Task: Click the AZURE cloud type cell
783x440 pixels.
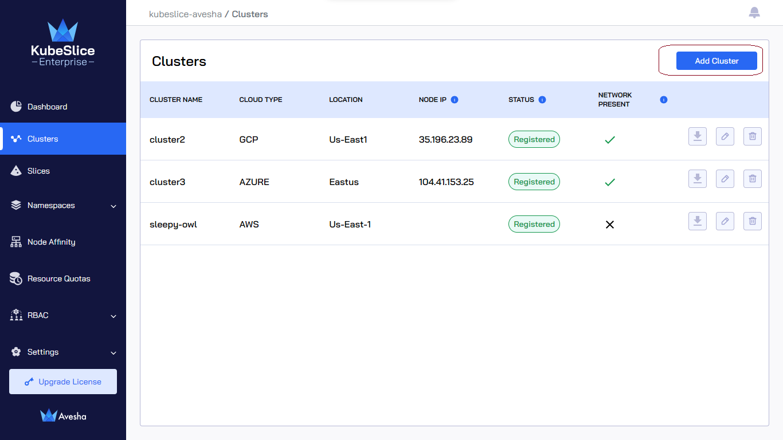Action: (x=255, y=182)
